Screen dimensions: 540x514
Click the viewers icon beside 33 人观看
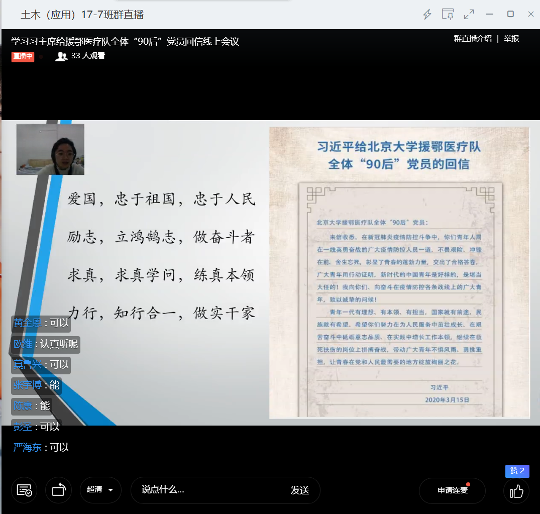pyautogui.click(x=61, y=56)
